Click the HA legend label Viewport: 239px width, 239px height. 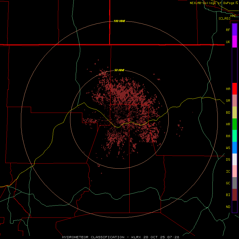click(x=228, y=89)
